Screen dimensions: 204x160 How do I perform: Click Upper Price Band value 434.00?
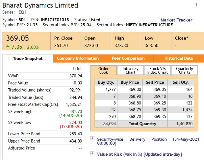pos(76,141)
